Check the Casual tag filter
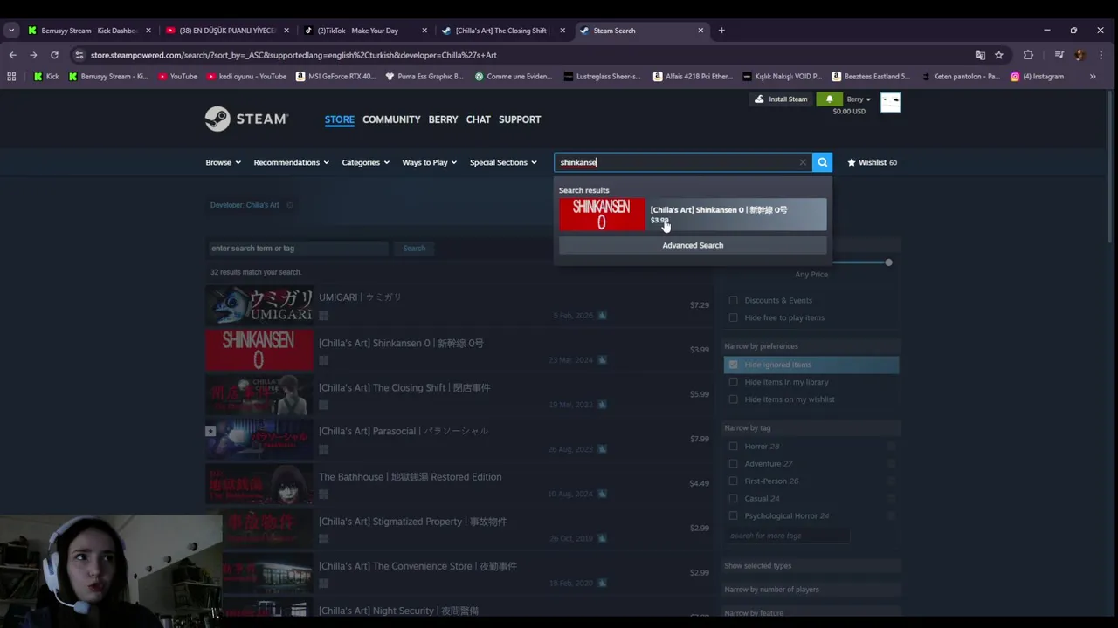 [x=733, y=499]
